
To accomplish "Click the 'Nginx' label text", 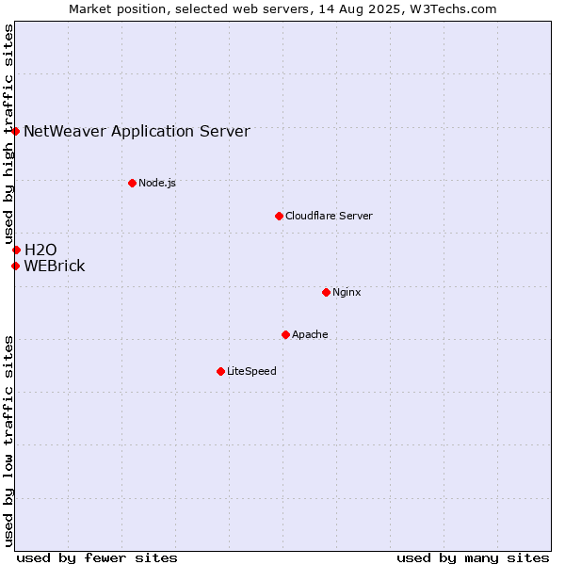I will (347, 292).
